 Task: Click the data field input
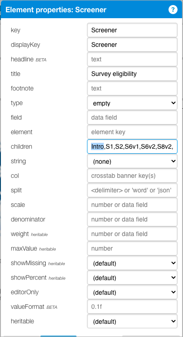point(132,117)
